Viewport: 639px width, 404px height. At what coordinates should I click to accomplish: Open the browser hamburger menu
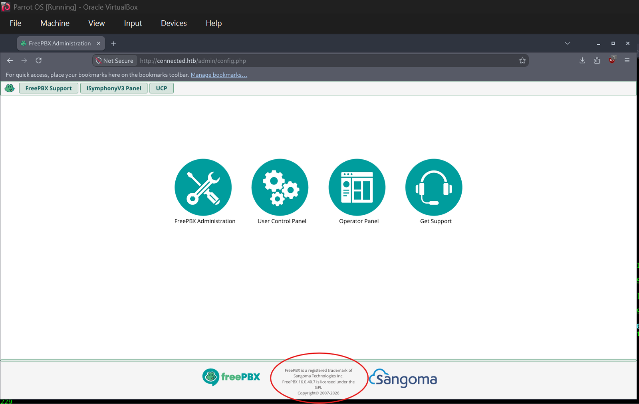627,60
